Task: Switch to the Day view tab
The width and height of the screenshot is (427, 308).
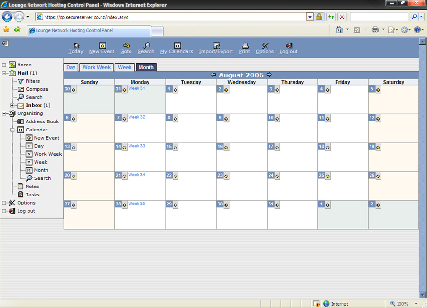Action: [x=71, y=67]
